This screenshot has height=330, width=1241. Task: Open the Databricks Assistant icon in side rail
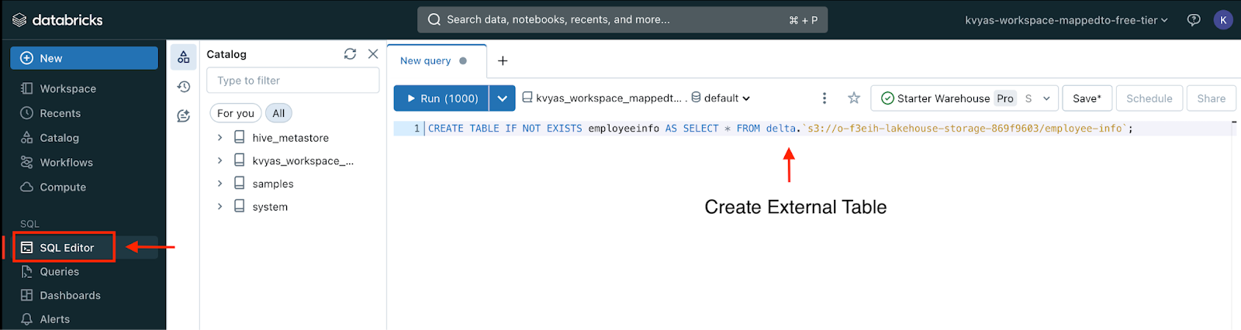pos(184,116)
